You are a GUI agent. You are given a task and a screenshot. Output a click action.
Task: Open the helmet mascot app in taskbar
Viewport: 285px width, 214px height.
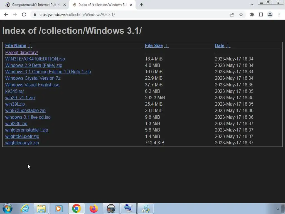[x=111, y=208]
